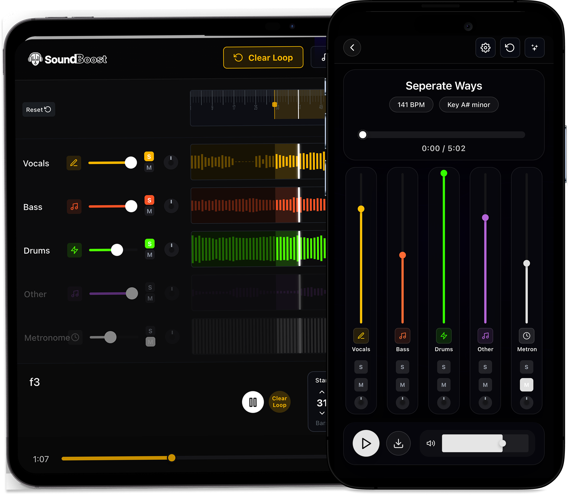Click the reset arrow icon on phone
Screen dimensions: 569x495
[510, 48]
